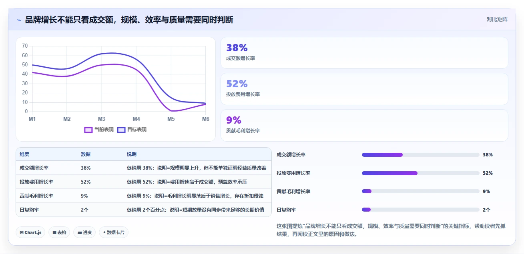
Task: Click the 日复购率 progress bar
Action: 420,210
